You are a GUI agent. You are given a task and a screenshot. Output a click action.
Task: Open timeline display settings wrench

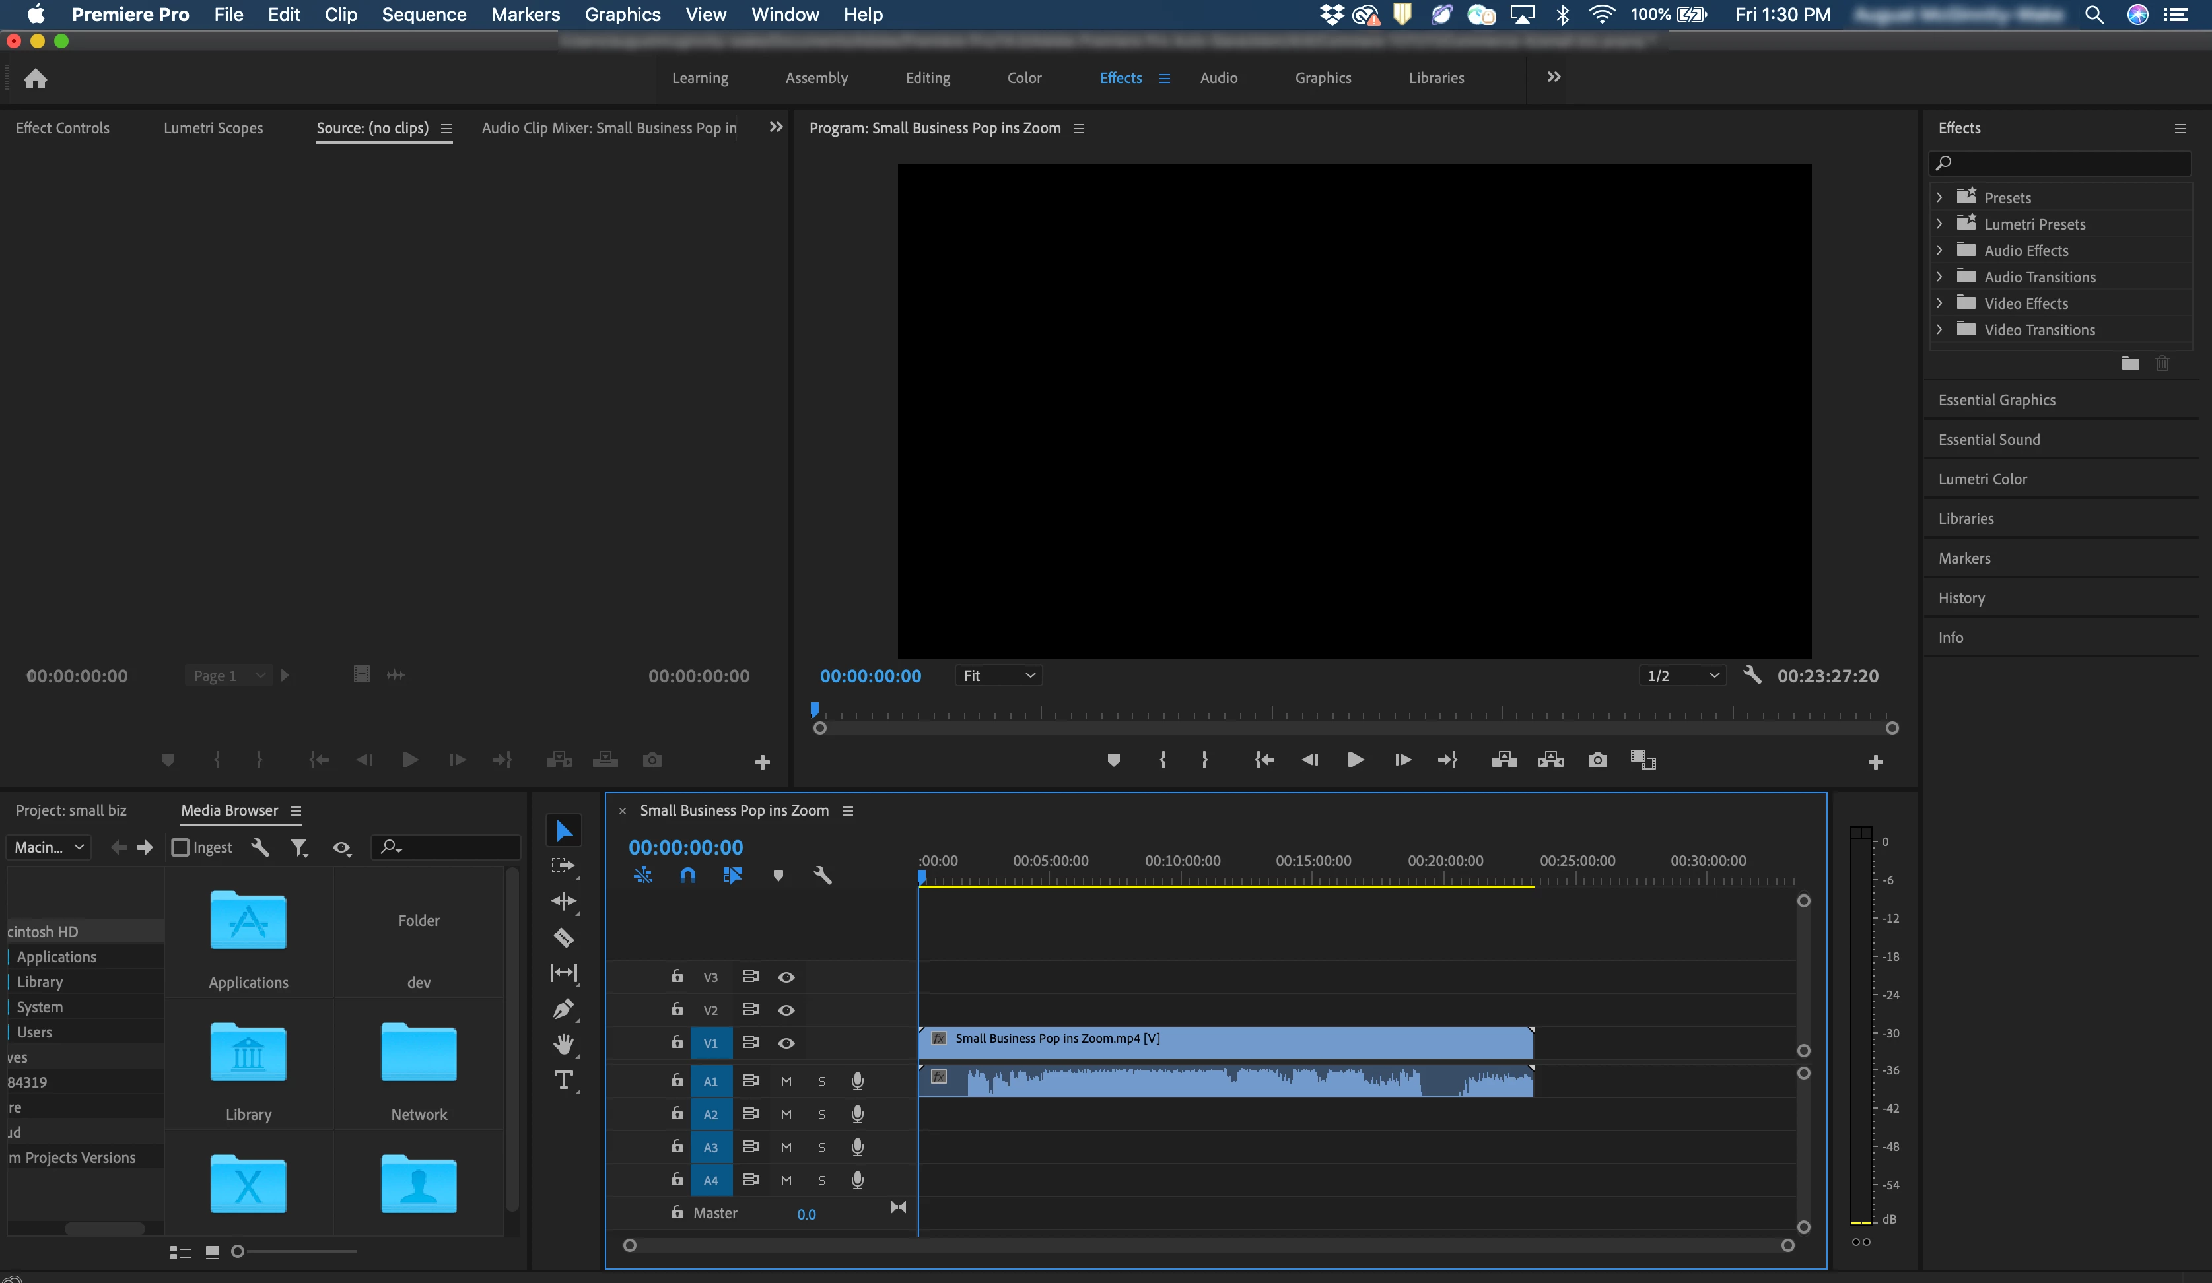(821, 875)
